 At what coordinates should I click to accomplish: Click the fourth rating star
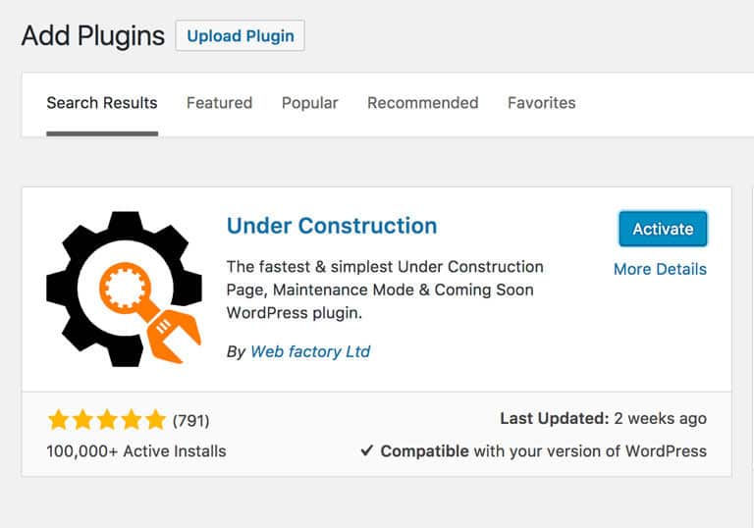point(132,420)
